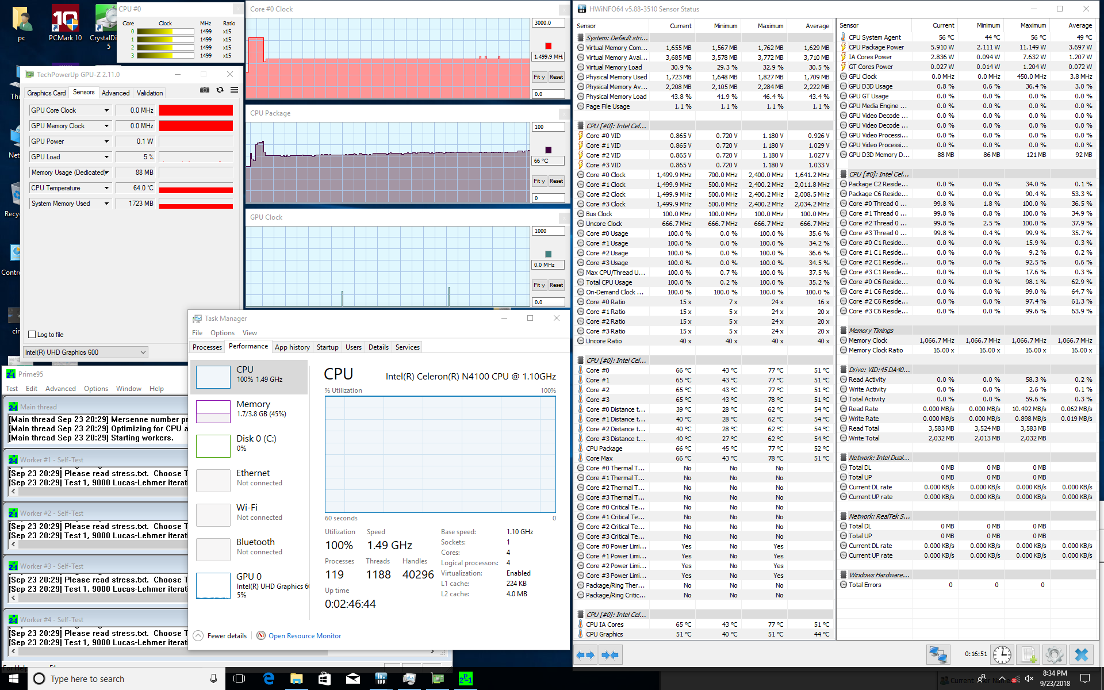Enable the Log to file checkbox

click(32, 335)
